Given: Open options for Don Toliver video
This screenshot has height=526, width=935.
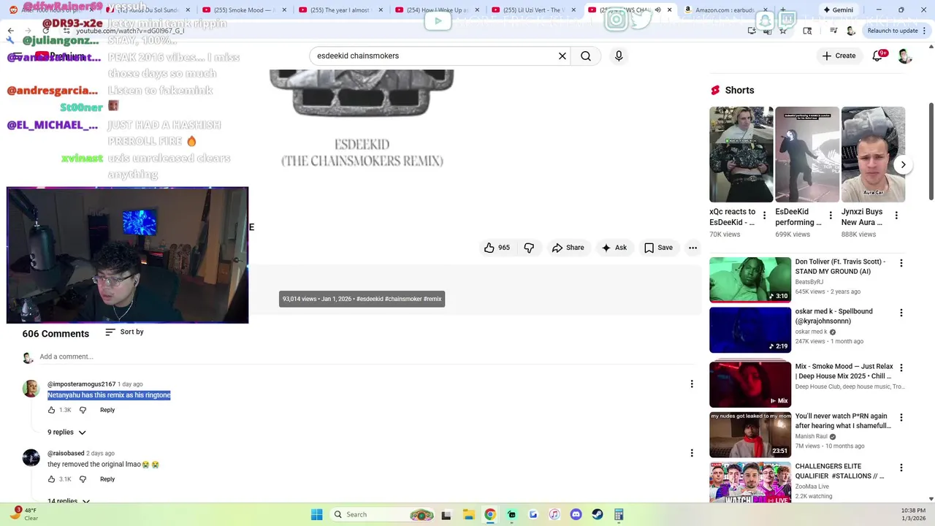Looking at the screenshot, I should point(901,263).
